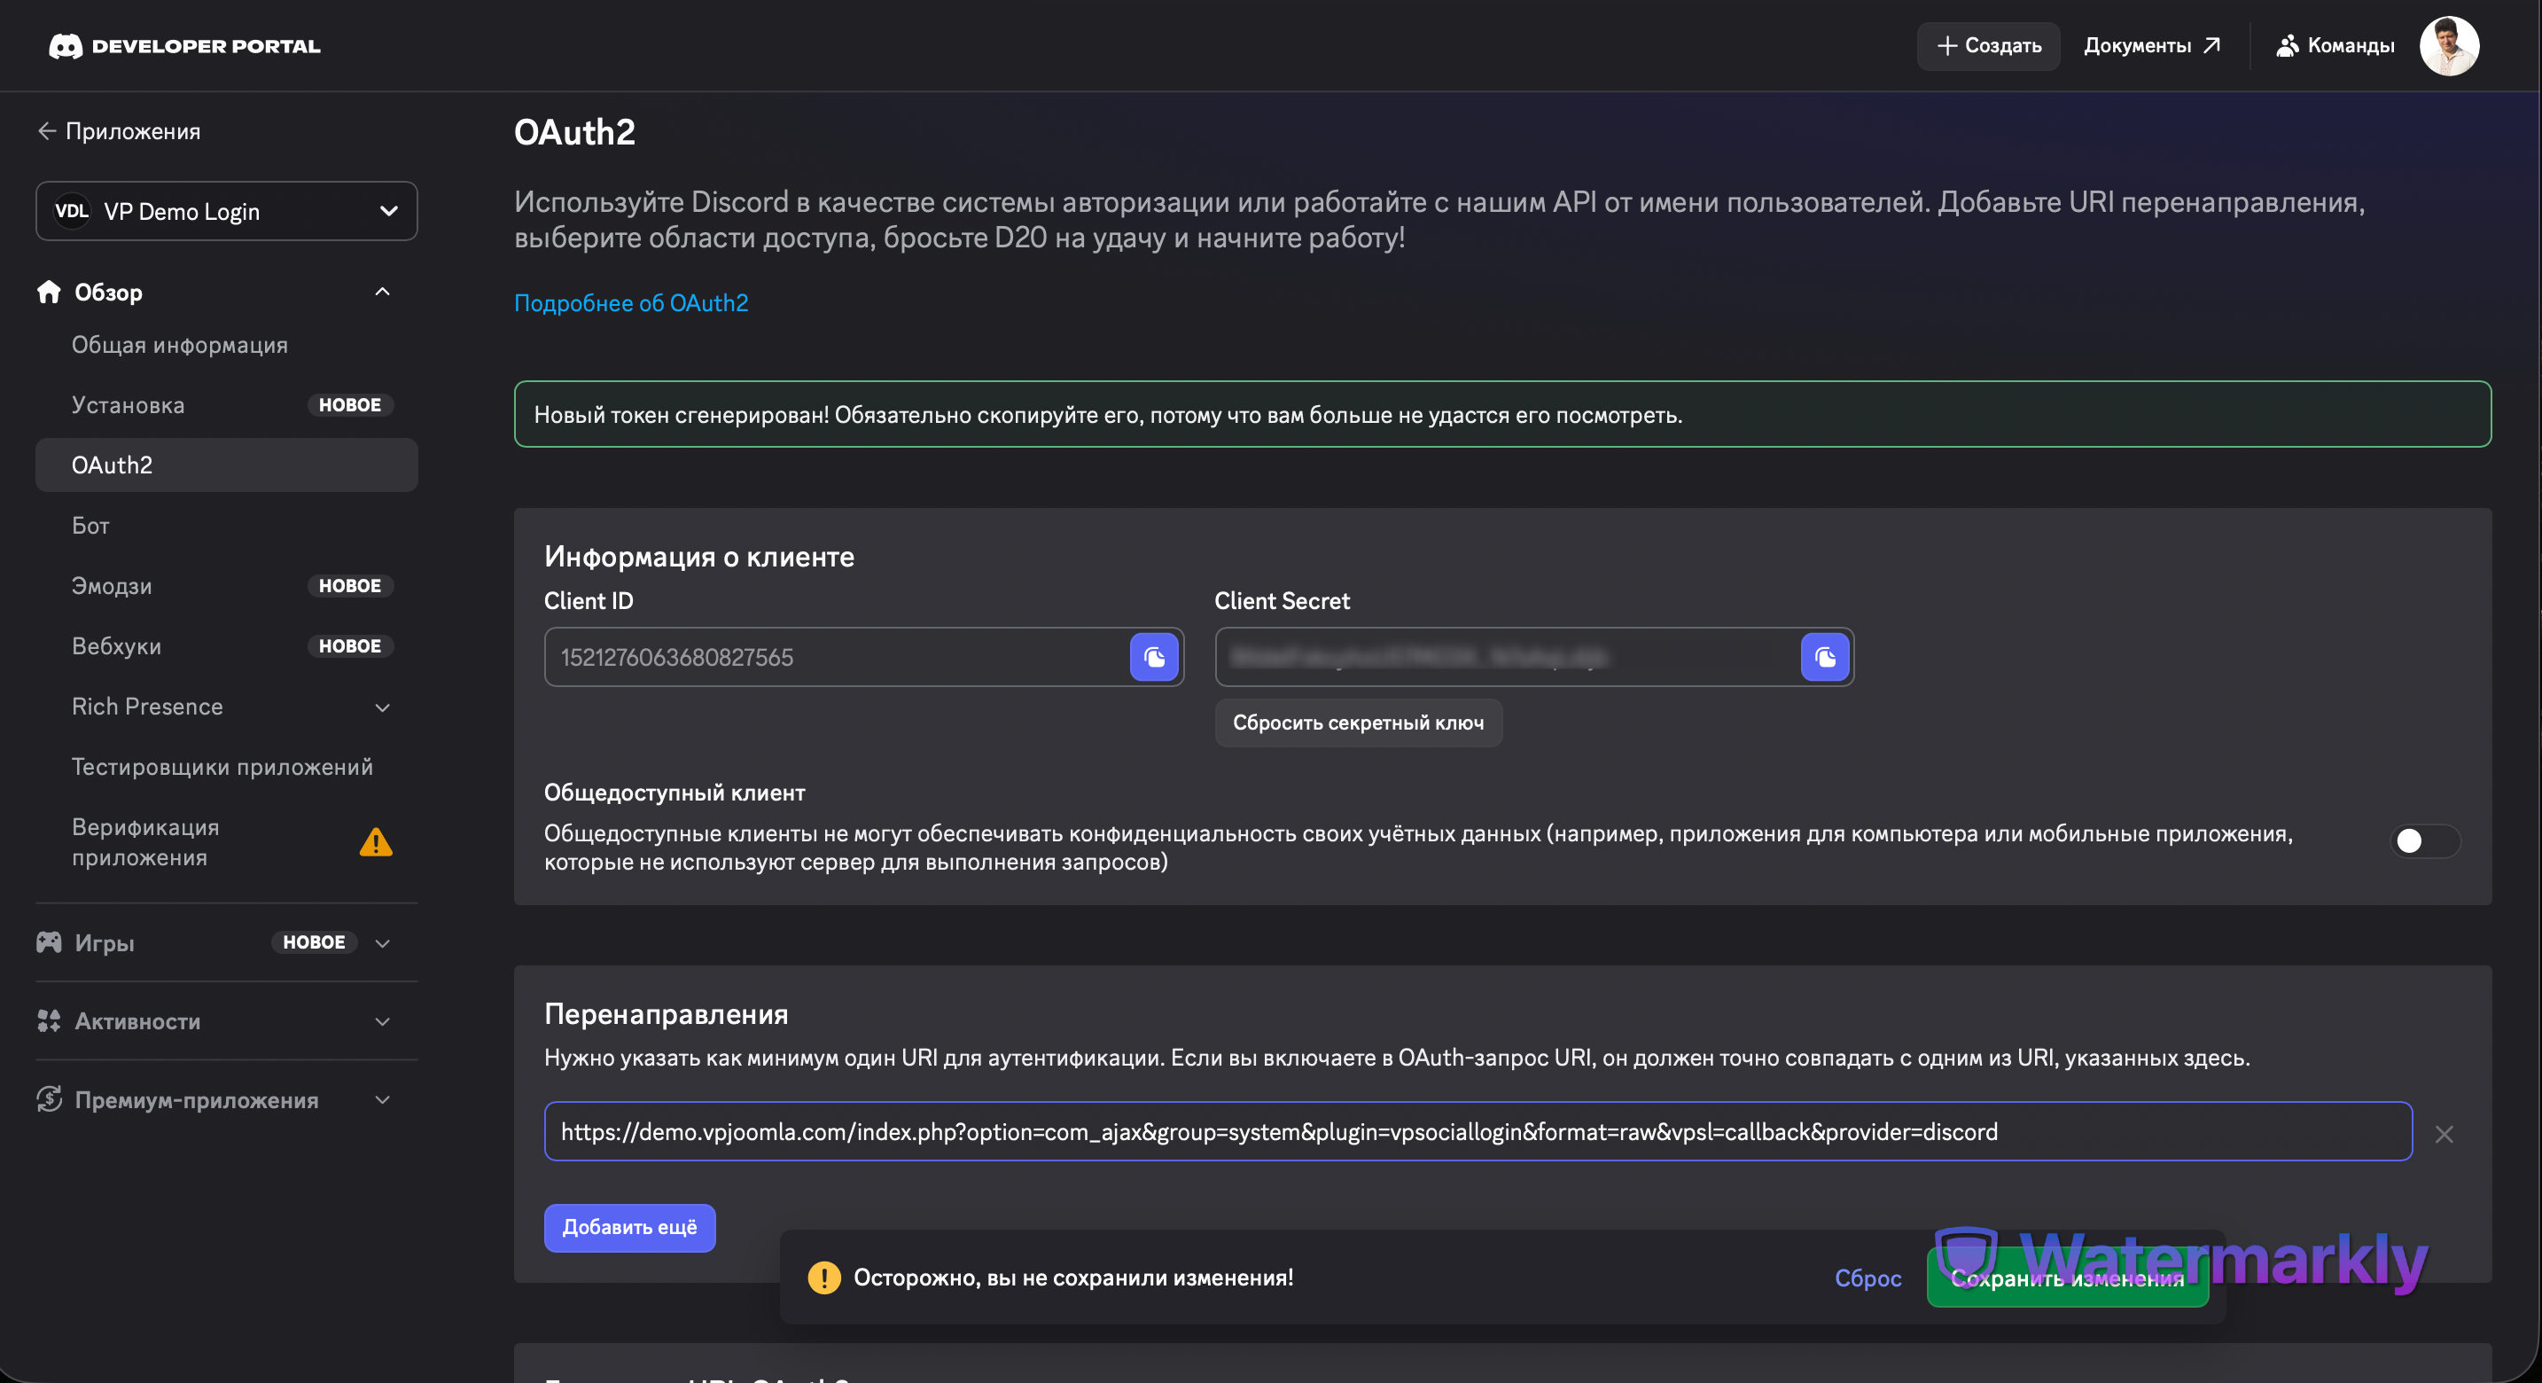Click the gamepad icon for Игры

tap(49, 942)
